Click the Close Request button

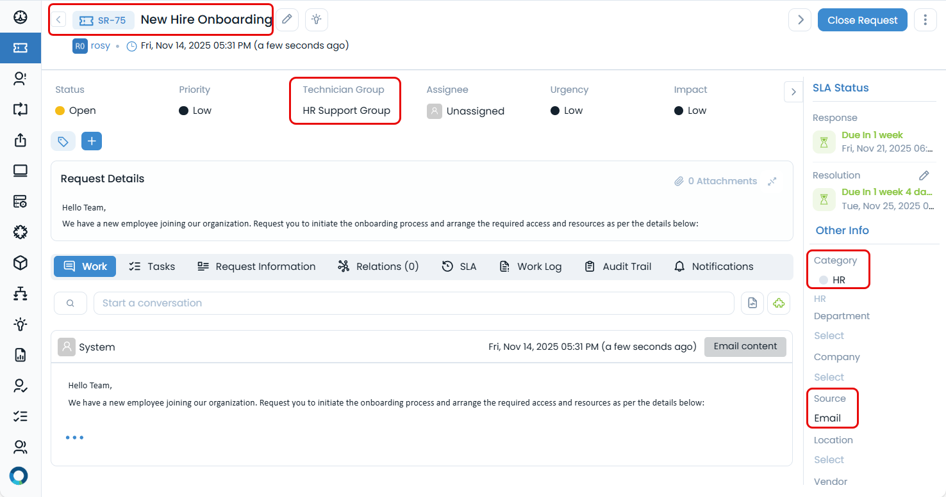pyautogui.click(x=862, y=20)
